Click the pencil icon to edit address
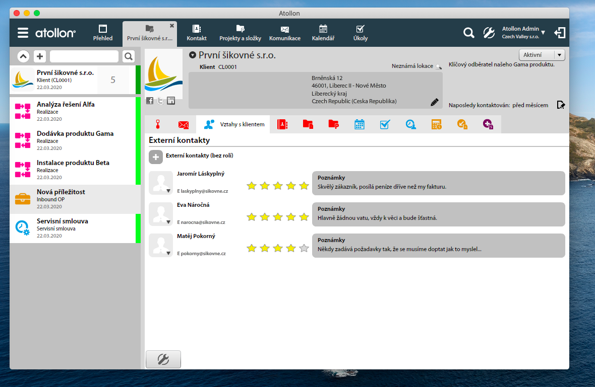The width and height of the screenshot is (595, 387). tap(434, 102)
